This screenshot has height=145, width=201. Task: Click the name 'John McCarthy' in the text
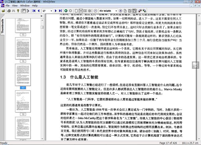87,118
